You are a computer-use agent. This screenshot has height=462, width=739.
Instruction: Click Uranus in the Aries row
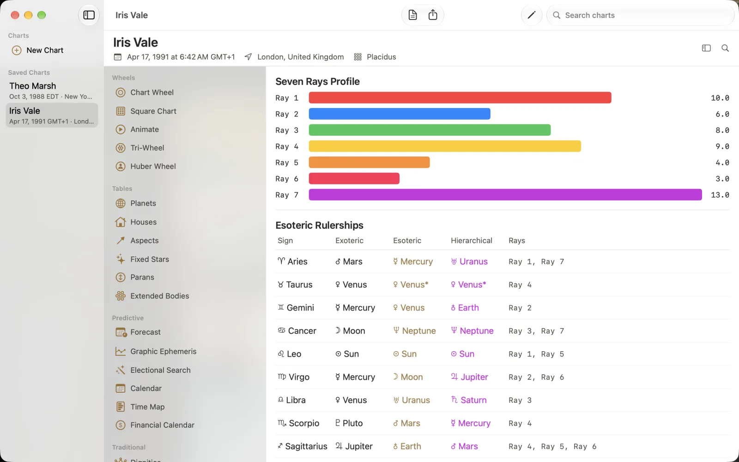pyautogui.click(x=469, y=261)
